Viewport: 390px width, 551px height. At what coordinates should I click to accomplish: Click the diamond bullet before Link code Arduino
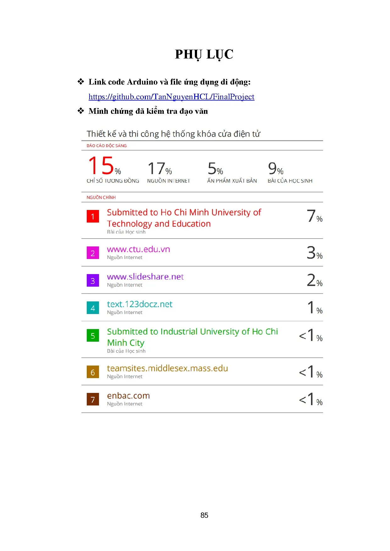tap(81, 82)
